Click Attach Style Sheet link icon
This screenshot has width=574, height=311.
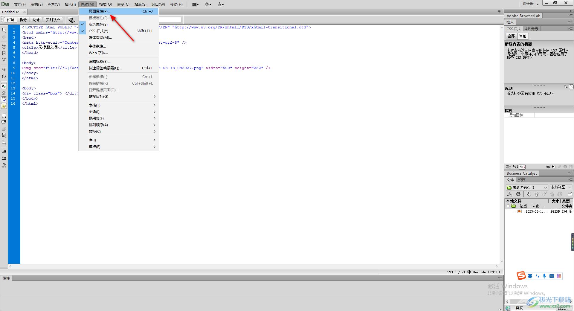pos(548,167)
